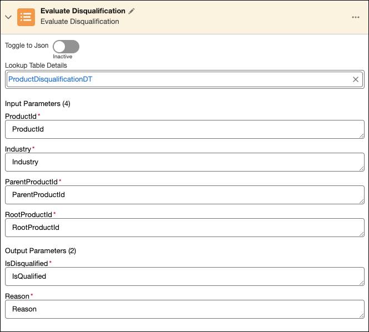
Task: Click the Evaluate Disqualification subtitle text
Action: click(80, 22)
